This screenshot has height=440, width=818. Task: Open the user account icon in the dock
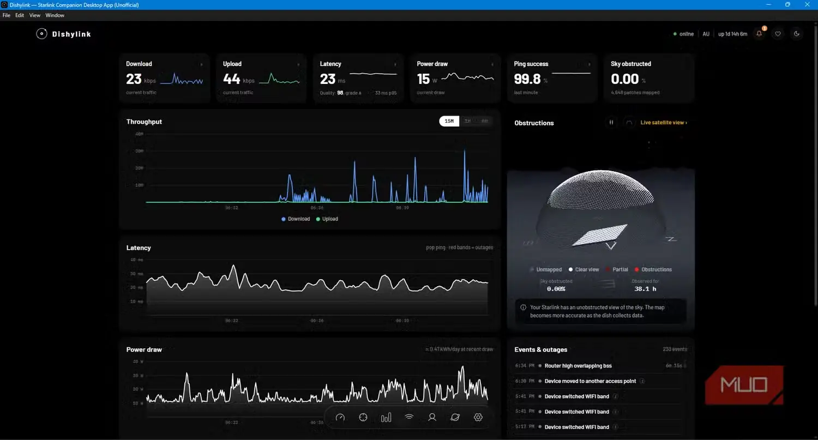coord(432,418)
